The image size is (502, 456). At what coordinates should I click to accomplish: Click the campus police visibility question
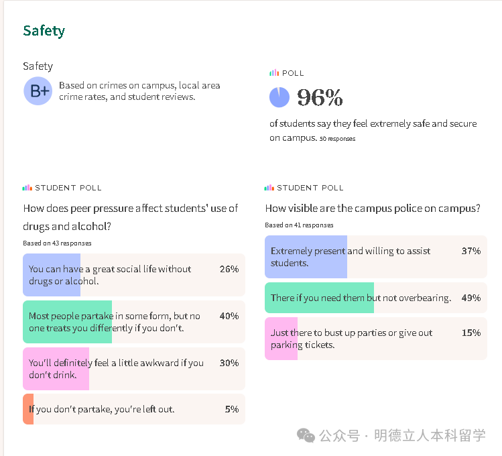(x=372, y=209)
